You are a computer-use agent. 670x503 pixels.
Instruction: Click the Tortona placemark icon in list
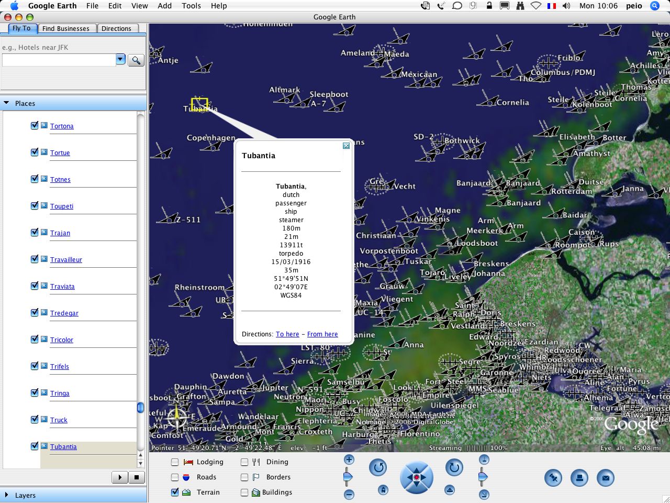click(44, 125)
